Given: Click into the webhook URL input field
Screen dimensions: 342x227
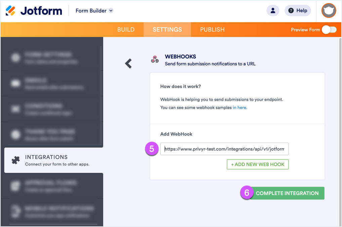Looking at the screenshot, I should 224,149.
